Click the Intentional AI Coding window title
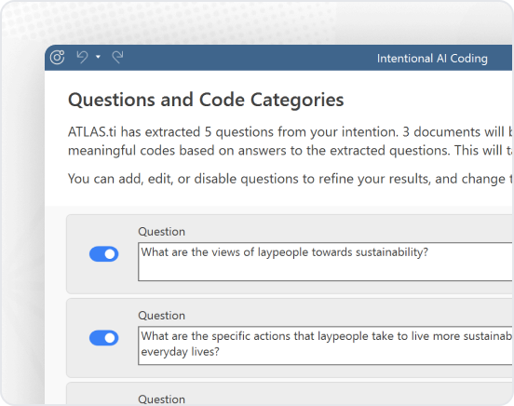Image resolution: width=514 pixels, height=406 pixels. click(x=432, y=59)
